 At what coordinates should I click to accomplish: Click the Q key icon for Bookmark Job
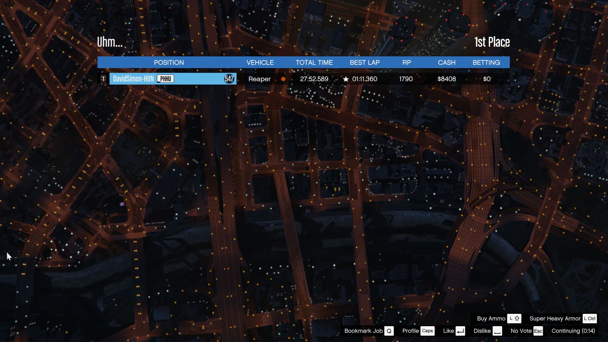click(389, 331)
